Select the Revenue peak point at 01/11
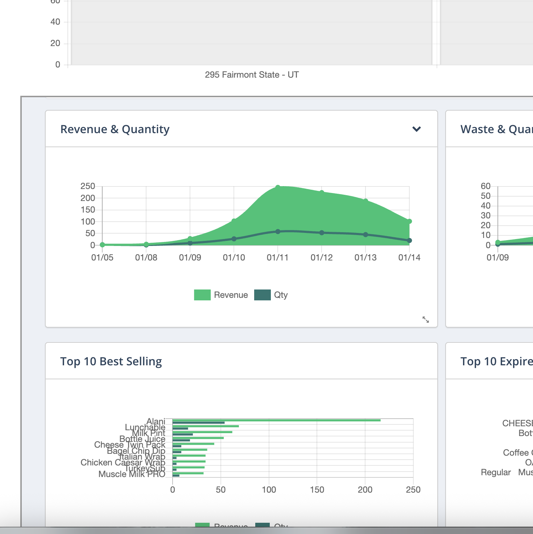Viewport: 533px width, 534px height. [x=278, y=188]
